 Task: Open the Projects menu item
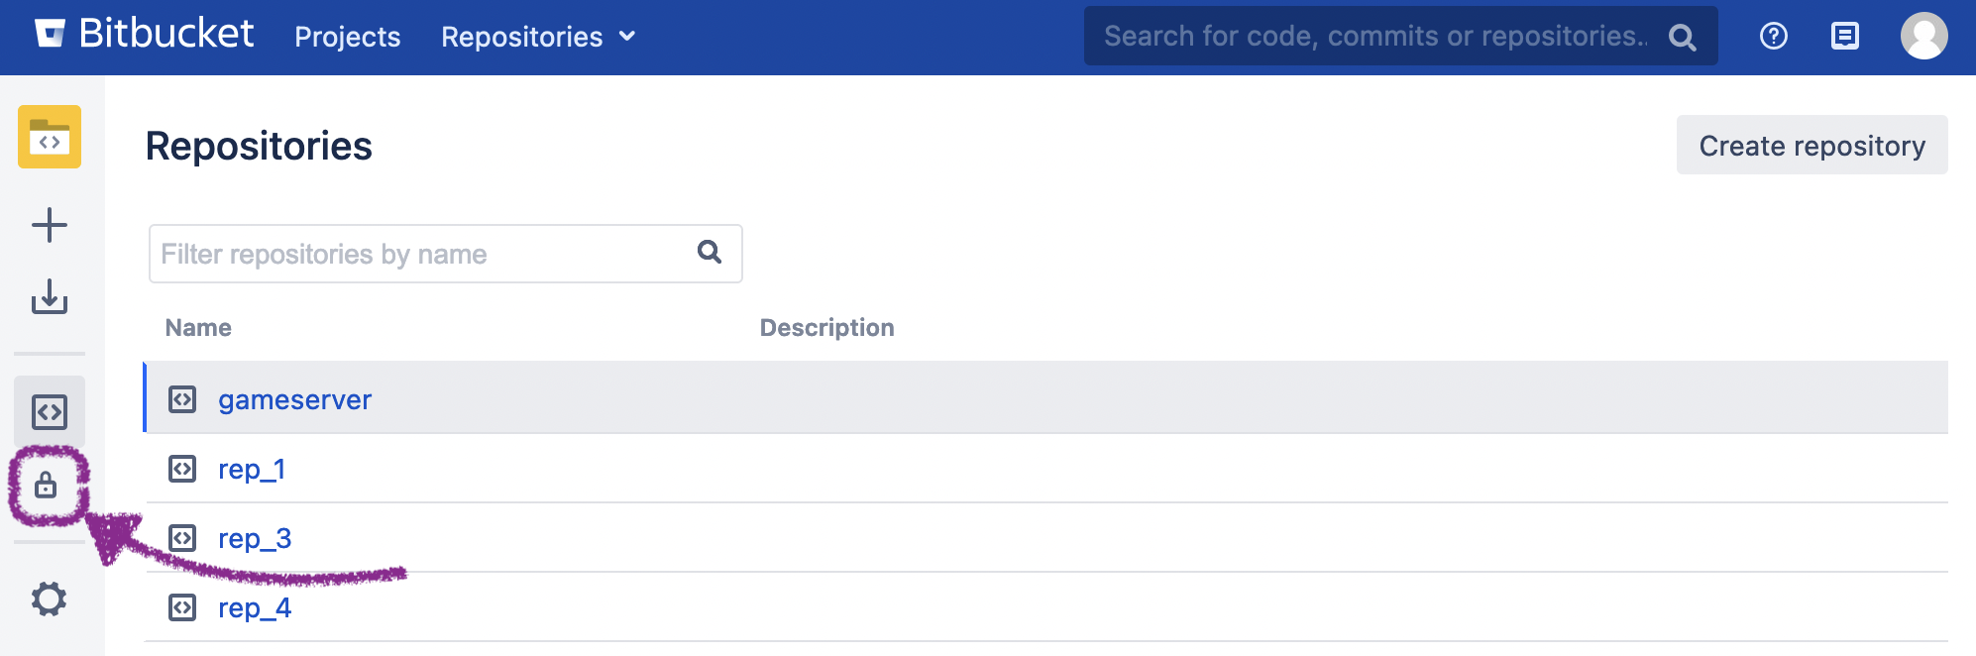tap(347, 37)
